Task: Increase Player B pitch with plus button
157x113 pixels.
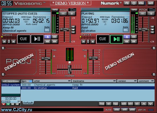Action: click(151, 14)
